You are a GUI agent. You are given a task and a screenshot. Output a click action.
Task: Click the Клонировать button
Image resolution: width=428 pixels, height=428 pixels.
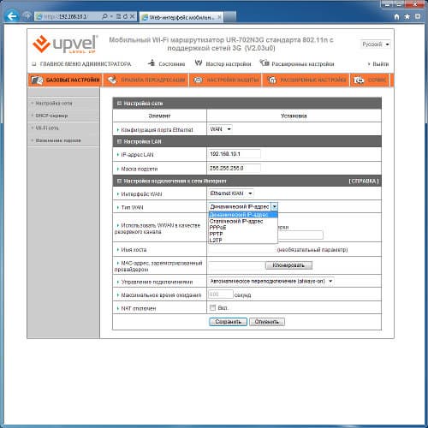(x=288, y=265)
